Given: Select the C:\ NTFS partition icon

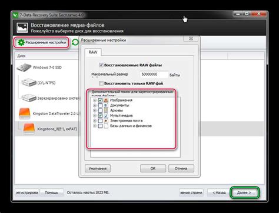Looking at the screenshot, I should (29, 83).
